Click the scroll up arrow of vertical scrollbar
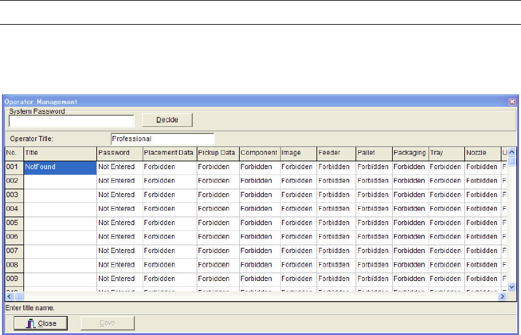This screenshot has height=335, width=521. point(512,151)
